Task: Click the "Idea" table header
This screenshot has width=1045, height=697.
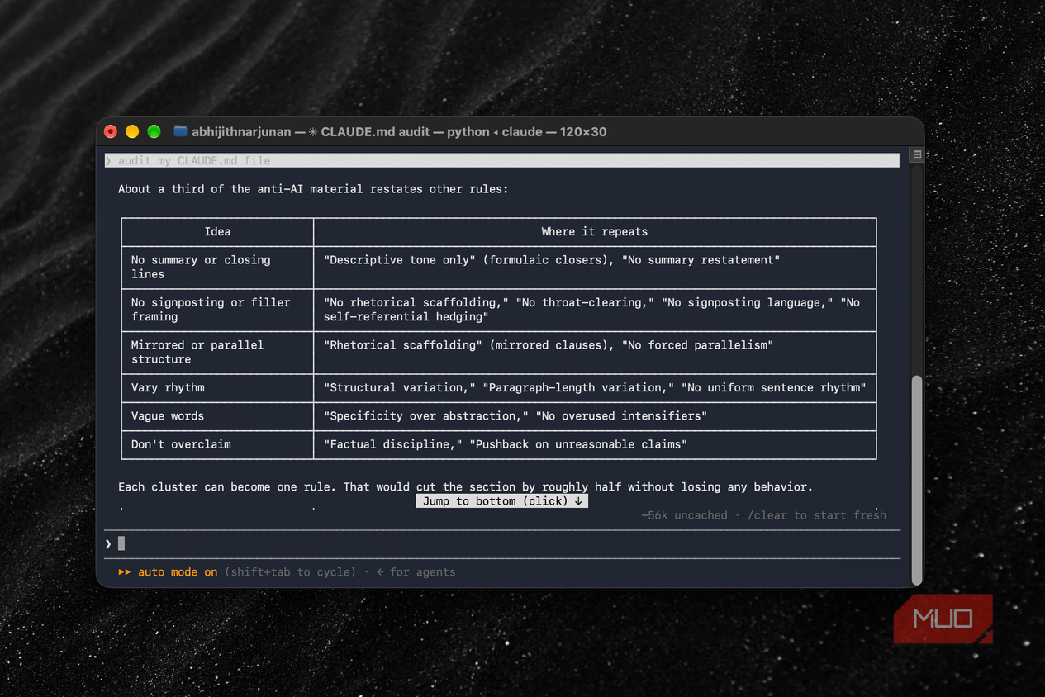Action: [217, 232]
